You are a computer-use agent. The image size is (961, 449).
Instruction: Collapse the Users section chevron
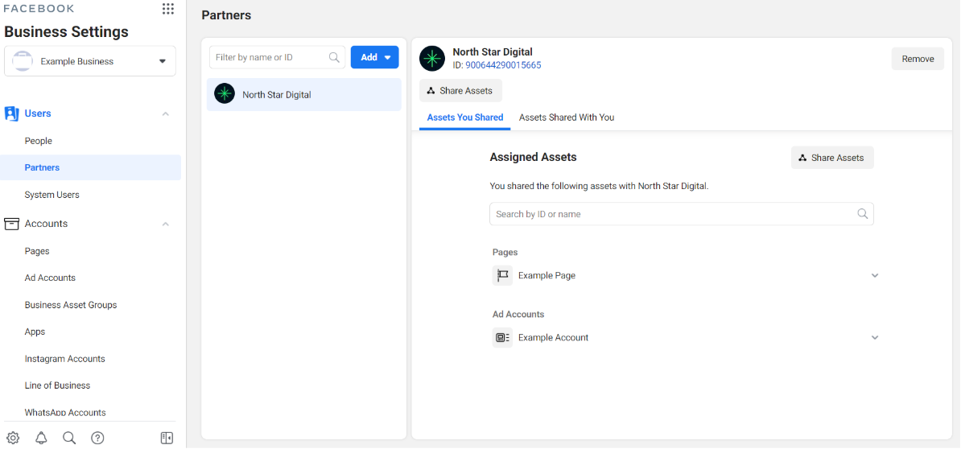(166, 114)
